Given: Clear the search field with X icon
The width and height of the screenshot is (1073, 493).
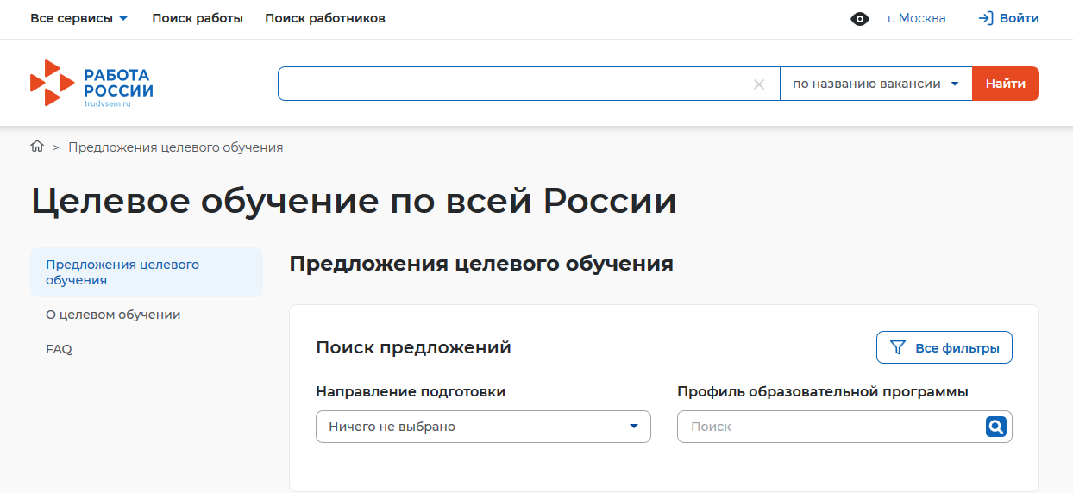Looking at the screenshot, I should coord(759,84).
